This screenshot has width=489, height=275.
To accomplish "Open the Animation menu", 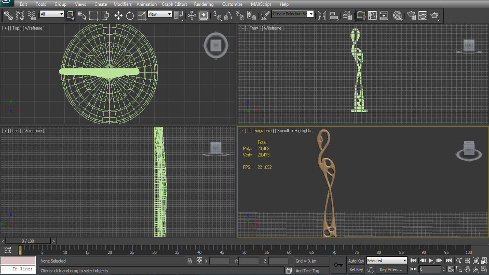I will click(x=146, y=4).
